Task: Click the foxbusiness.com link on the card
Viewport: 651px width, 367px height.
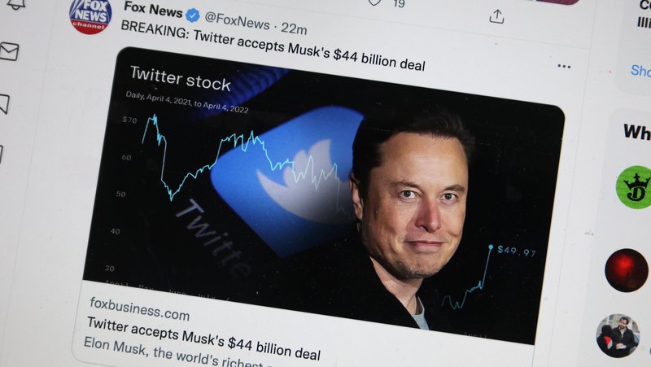Action: 138,314
